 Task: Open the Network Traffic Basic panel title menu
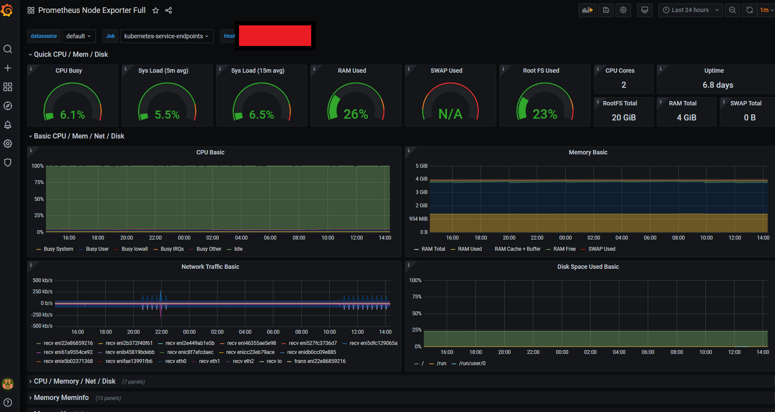tap(210, 267)
